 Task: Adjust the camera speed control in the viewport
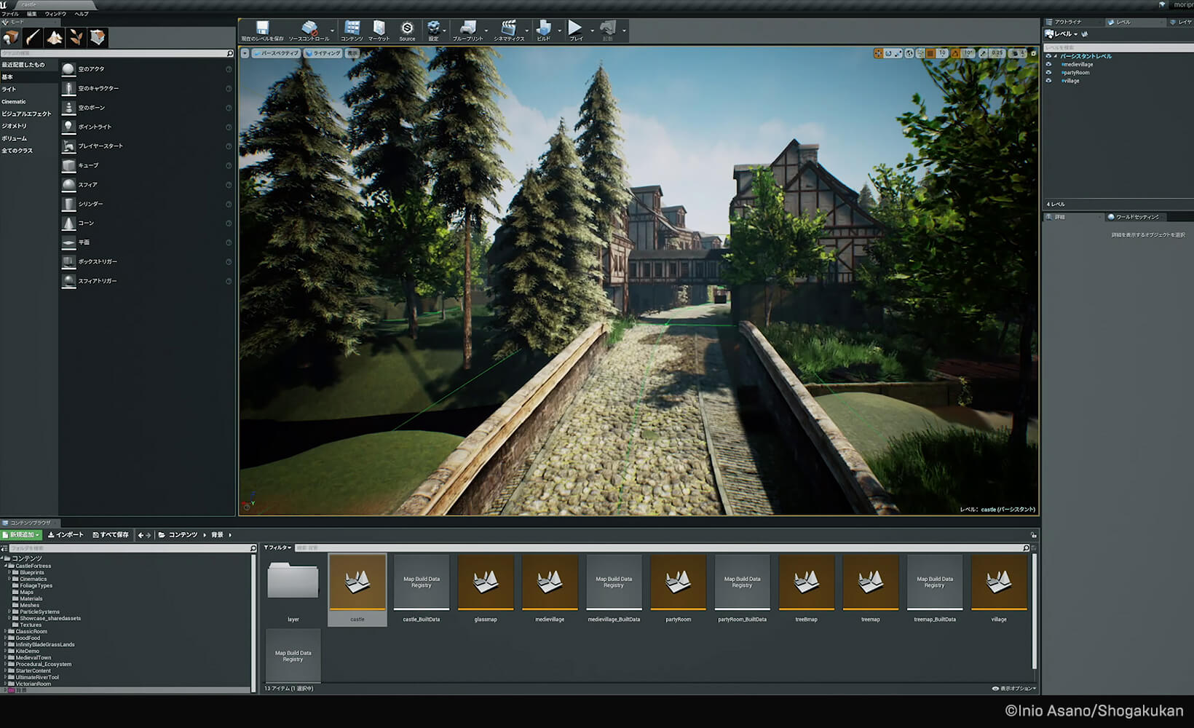(x=1016, y=53)
